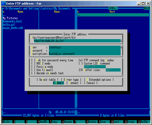Screen dimensions: 152x125
Task: Open the Select table option
Action: [x=48, y=80]
